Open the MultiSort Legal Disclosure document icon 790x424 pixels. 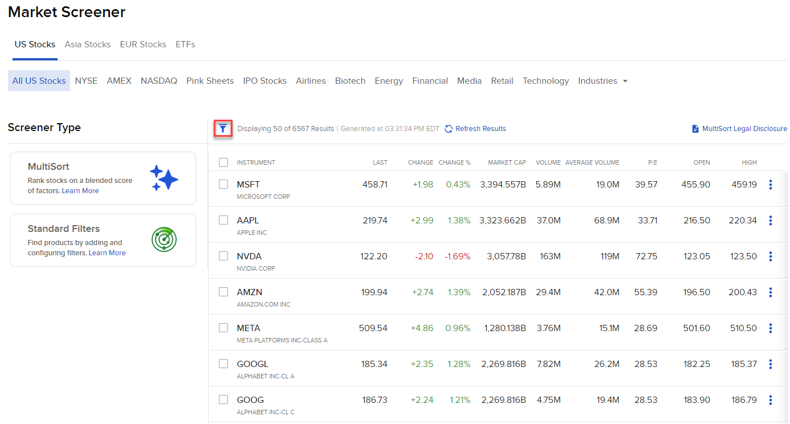pyautogui.click(x=694, y=128)
